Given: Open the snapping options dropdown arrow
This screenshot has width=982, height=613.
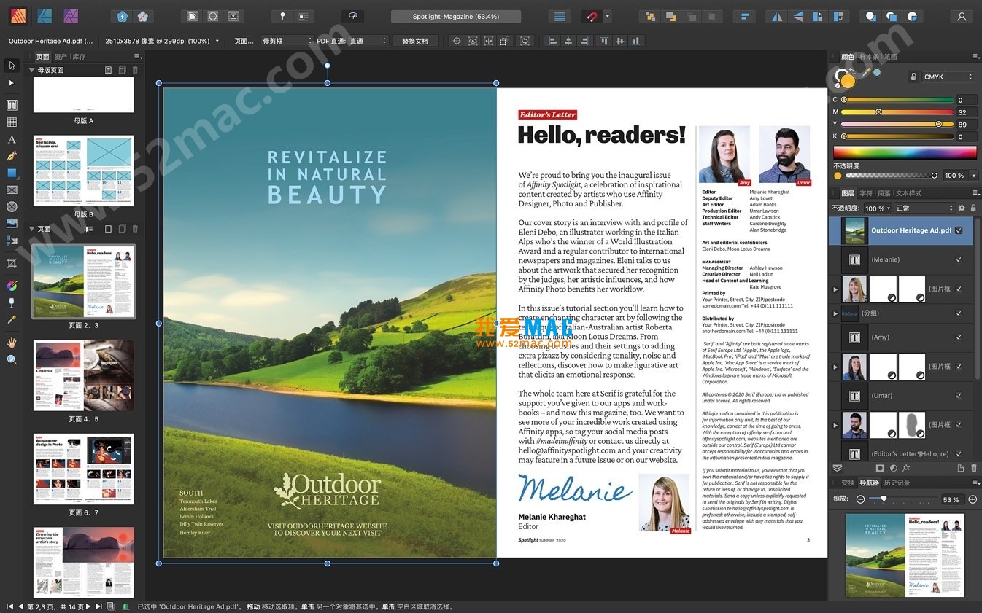Looking at the screenshot, I should tap(607, 16).
